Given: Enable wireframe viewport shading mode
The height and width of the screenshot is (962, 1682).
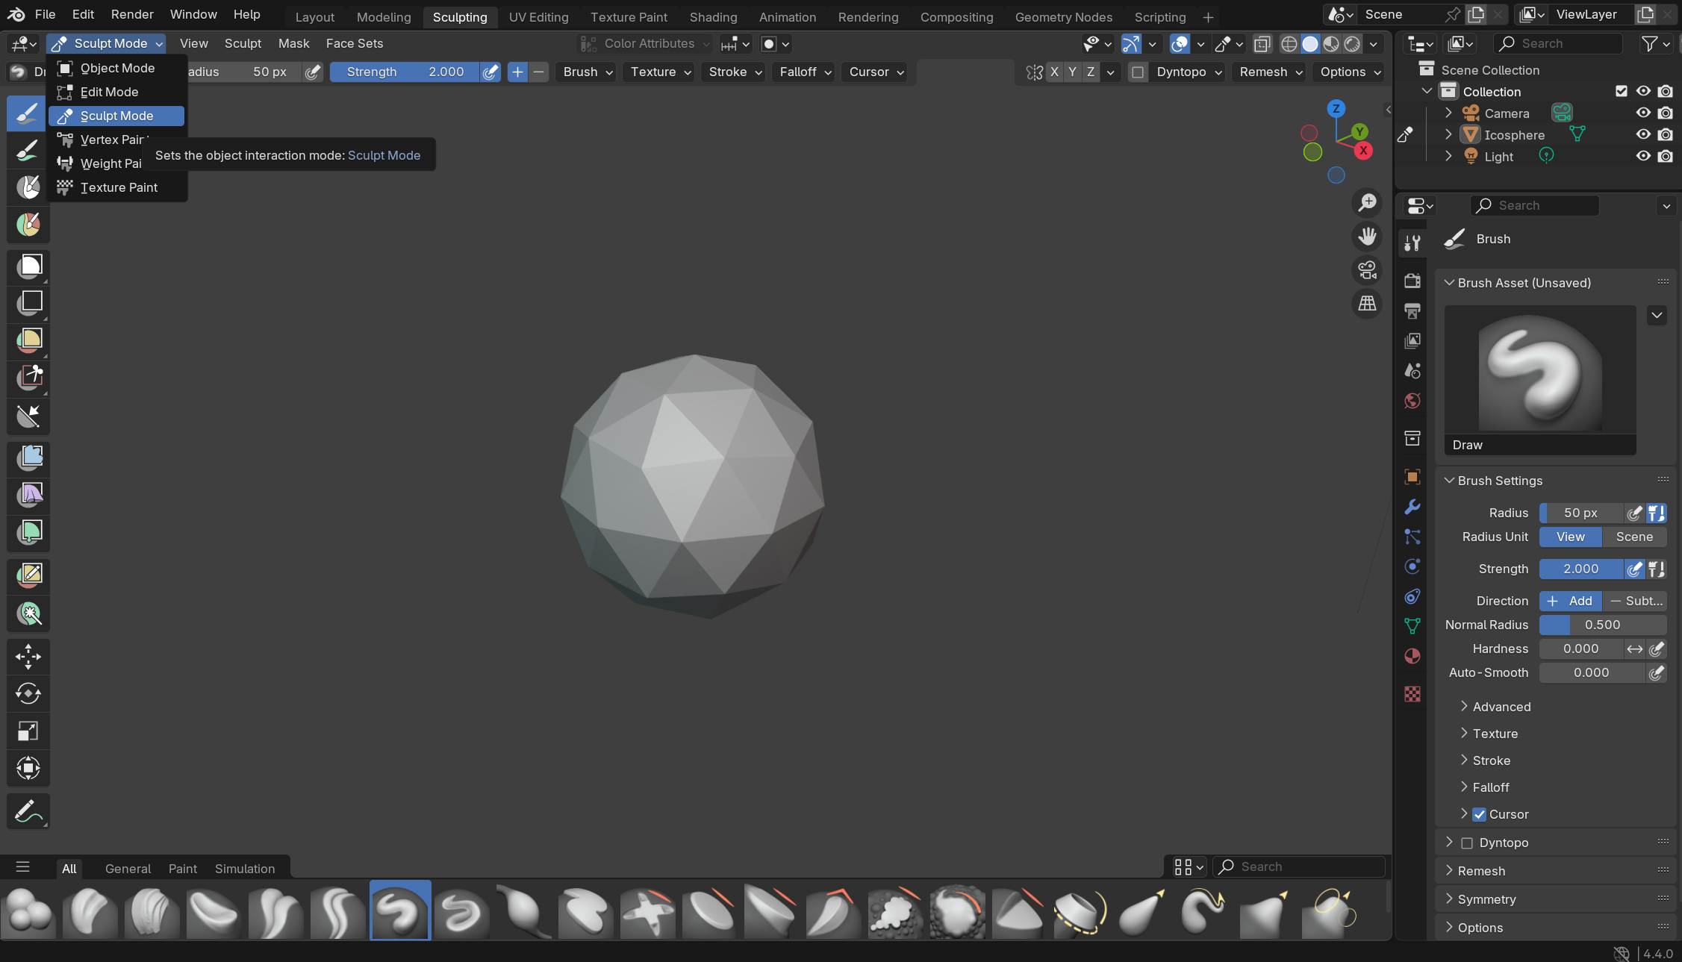Looking at the screenshot, I should click(x=1289, y=44).
